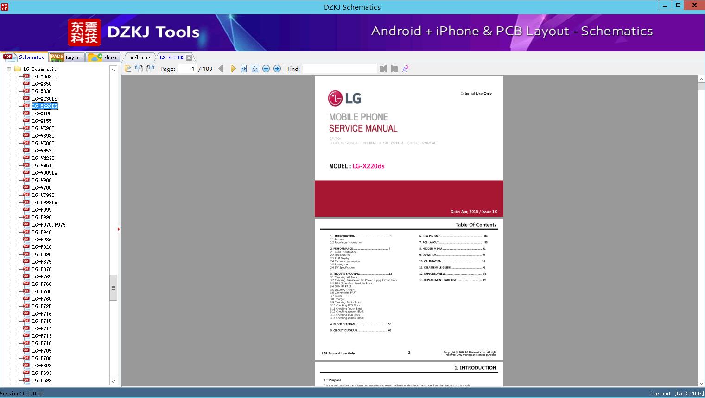Viewport: 705px width, 398px height.
Task: Click PDF icon of LG-P715
Action: [x=26, y=321]
